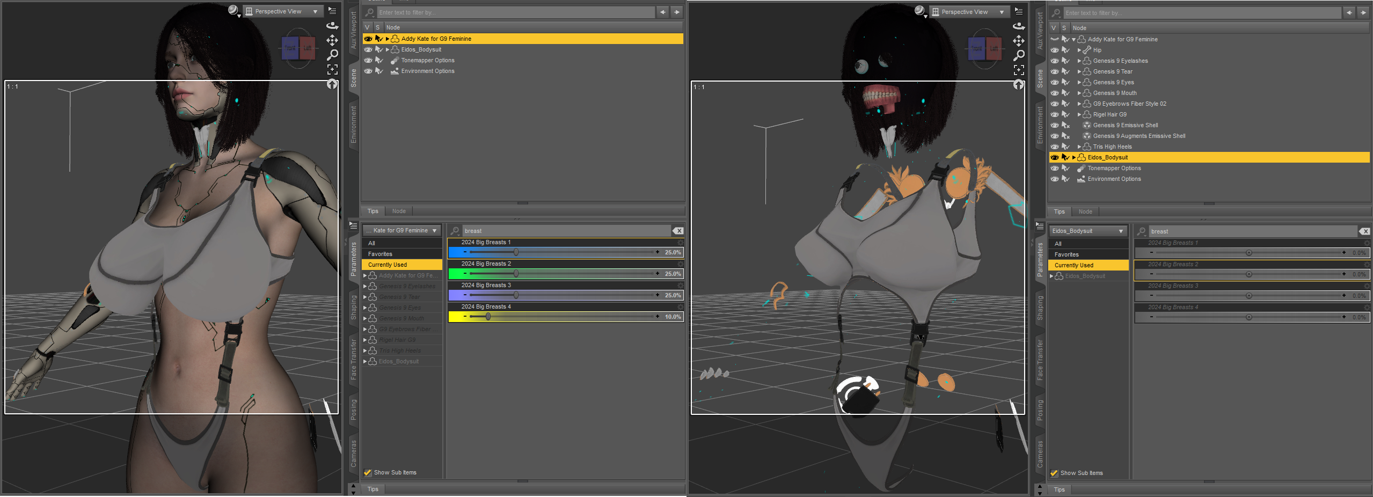Select pan camera tool in right viewport

pos(1019,41)
